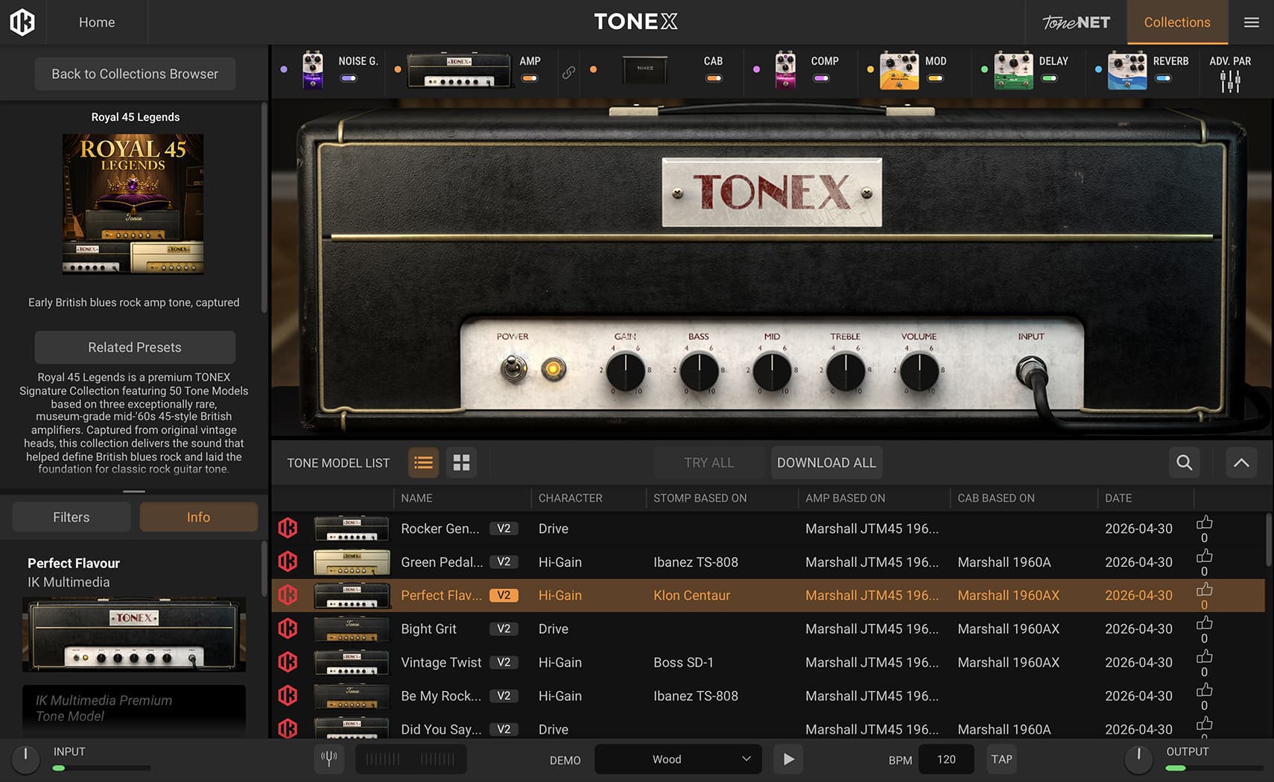The image size is (1274, 782).
Task: Select the Reverb pedal icon
Action: point(1127,70)
